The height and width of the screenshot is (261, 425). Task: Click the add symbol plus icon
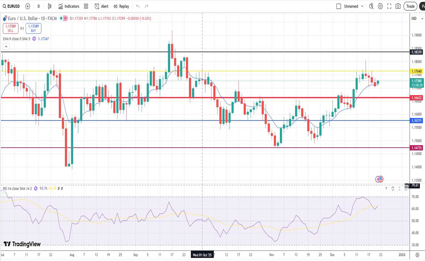click(x=28, y=6)
